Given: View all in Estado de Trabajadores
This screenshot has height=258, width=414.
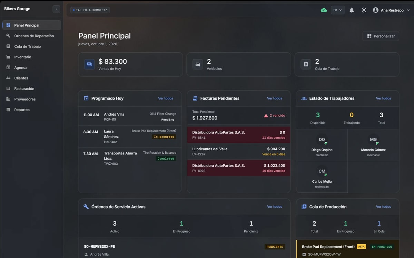Looking at the screenshot, I should 384,98.
